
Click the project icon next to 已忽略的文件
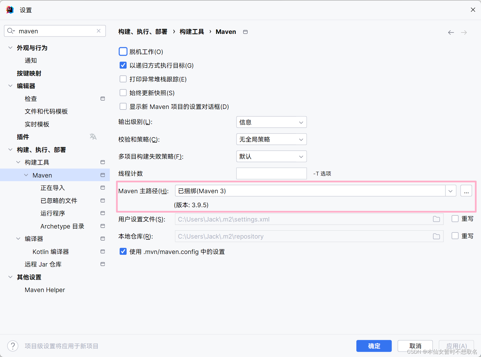coord(103,200)
